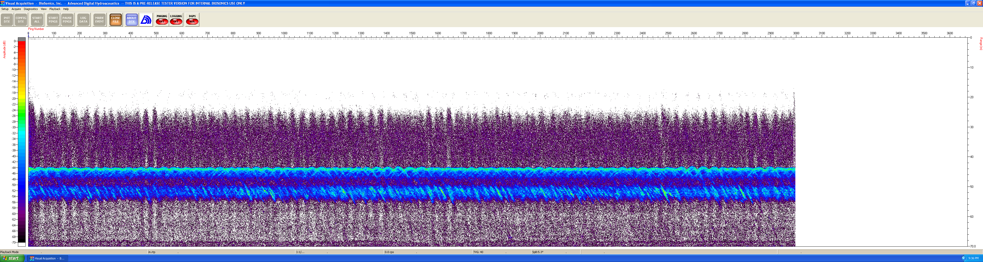Screen dimensions: 983x262
Task: Click the system tray clock 9:36 PM
Action: point(974,259)
